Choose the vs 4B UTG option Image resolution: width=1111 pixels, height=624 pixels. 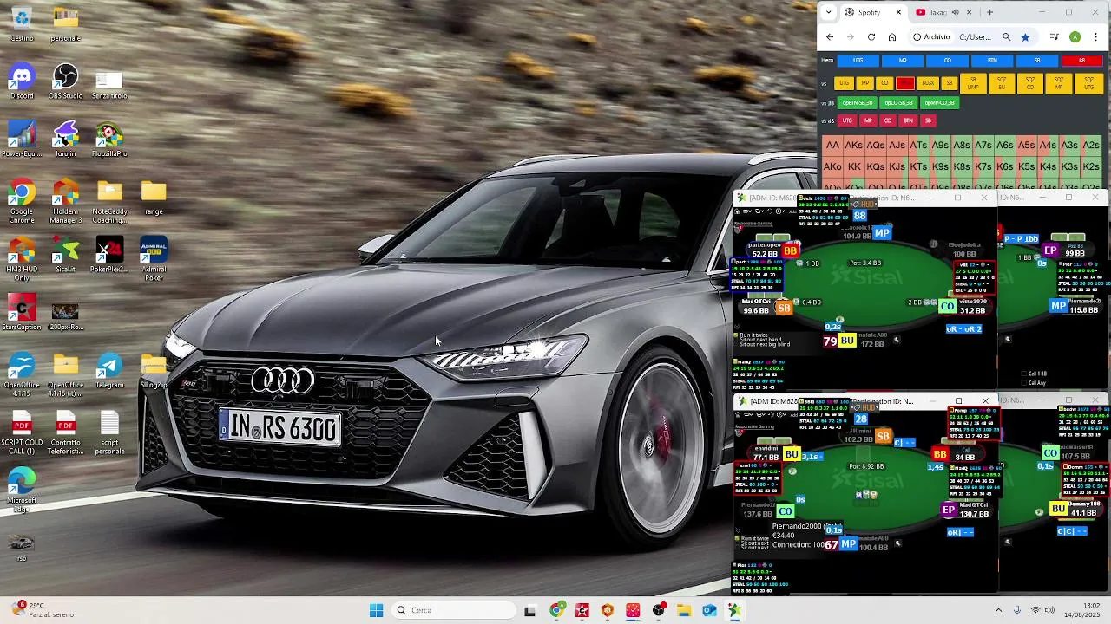pos(847,120)
